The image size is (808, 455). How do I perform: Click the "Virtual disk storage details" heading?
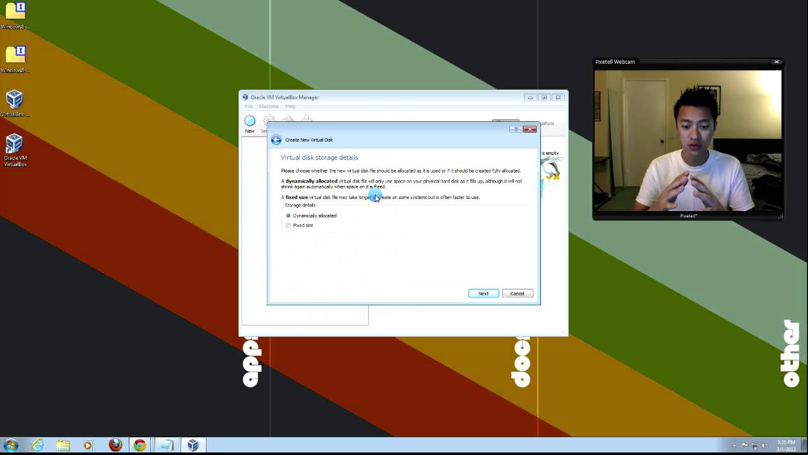pyautogui.click(x=319, y=157)
